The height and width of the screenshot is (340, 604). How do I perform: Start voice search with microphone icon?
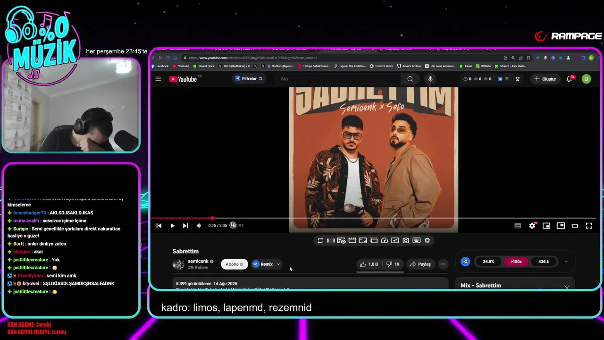(430, 79)
